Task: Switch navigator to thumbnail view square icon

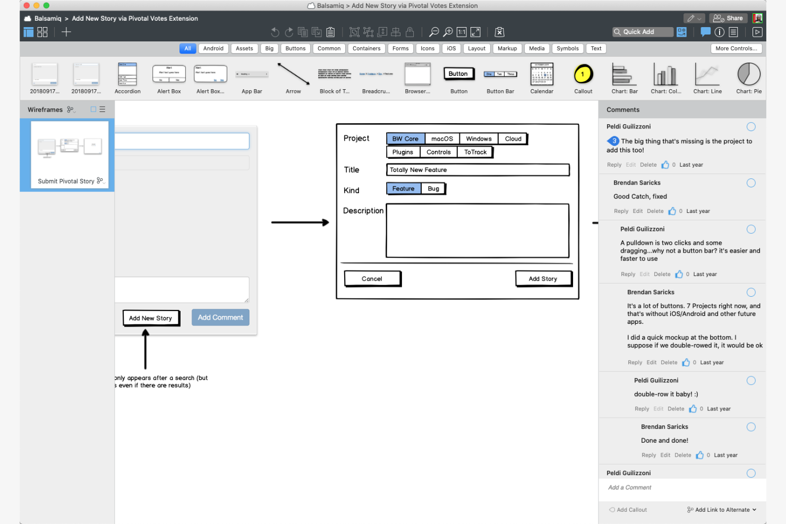Action: pyautogui.click(x=93, y=109)
